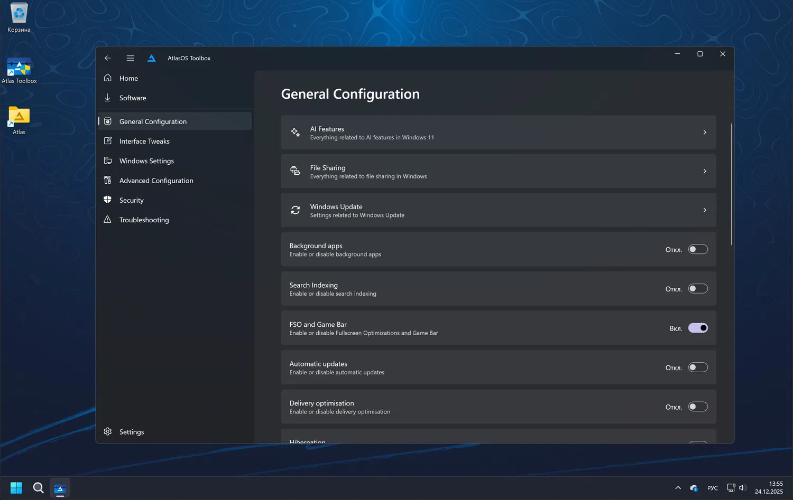Open the File Sharing chevron
Screen dimensions: 793x500
coord(705,171)
